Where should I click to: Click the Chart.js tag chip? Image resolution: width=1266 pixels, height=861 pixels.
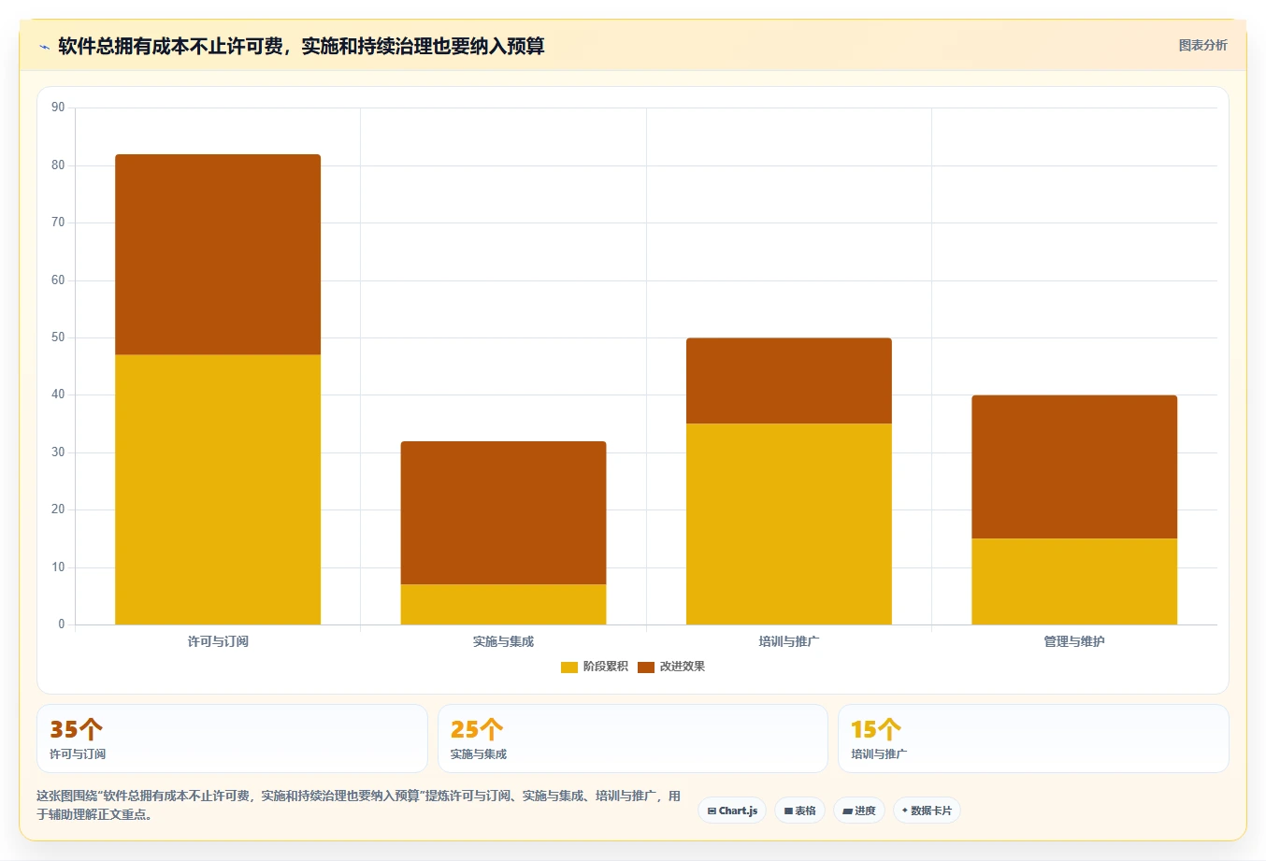(732, 811)
